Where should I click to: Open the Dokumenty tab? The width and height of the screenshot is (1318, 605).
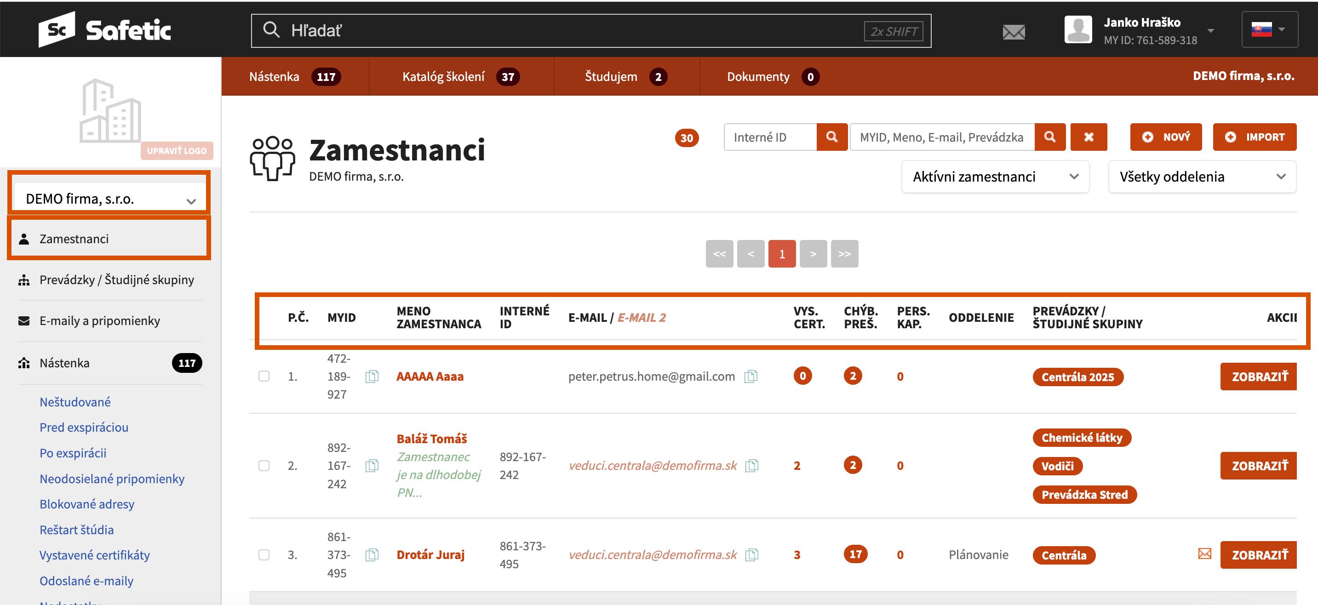[x=773, y=77]
